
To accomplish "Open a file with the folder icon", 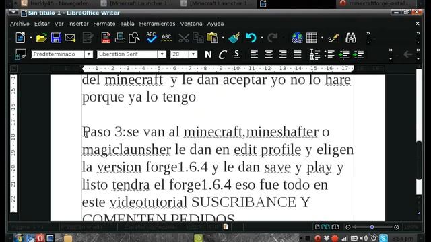I will click(x=42, y=38).
